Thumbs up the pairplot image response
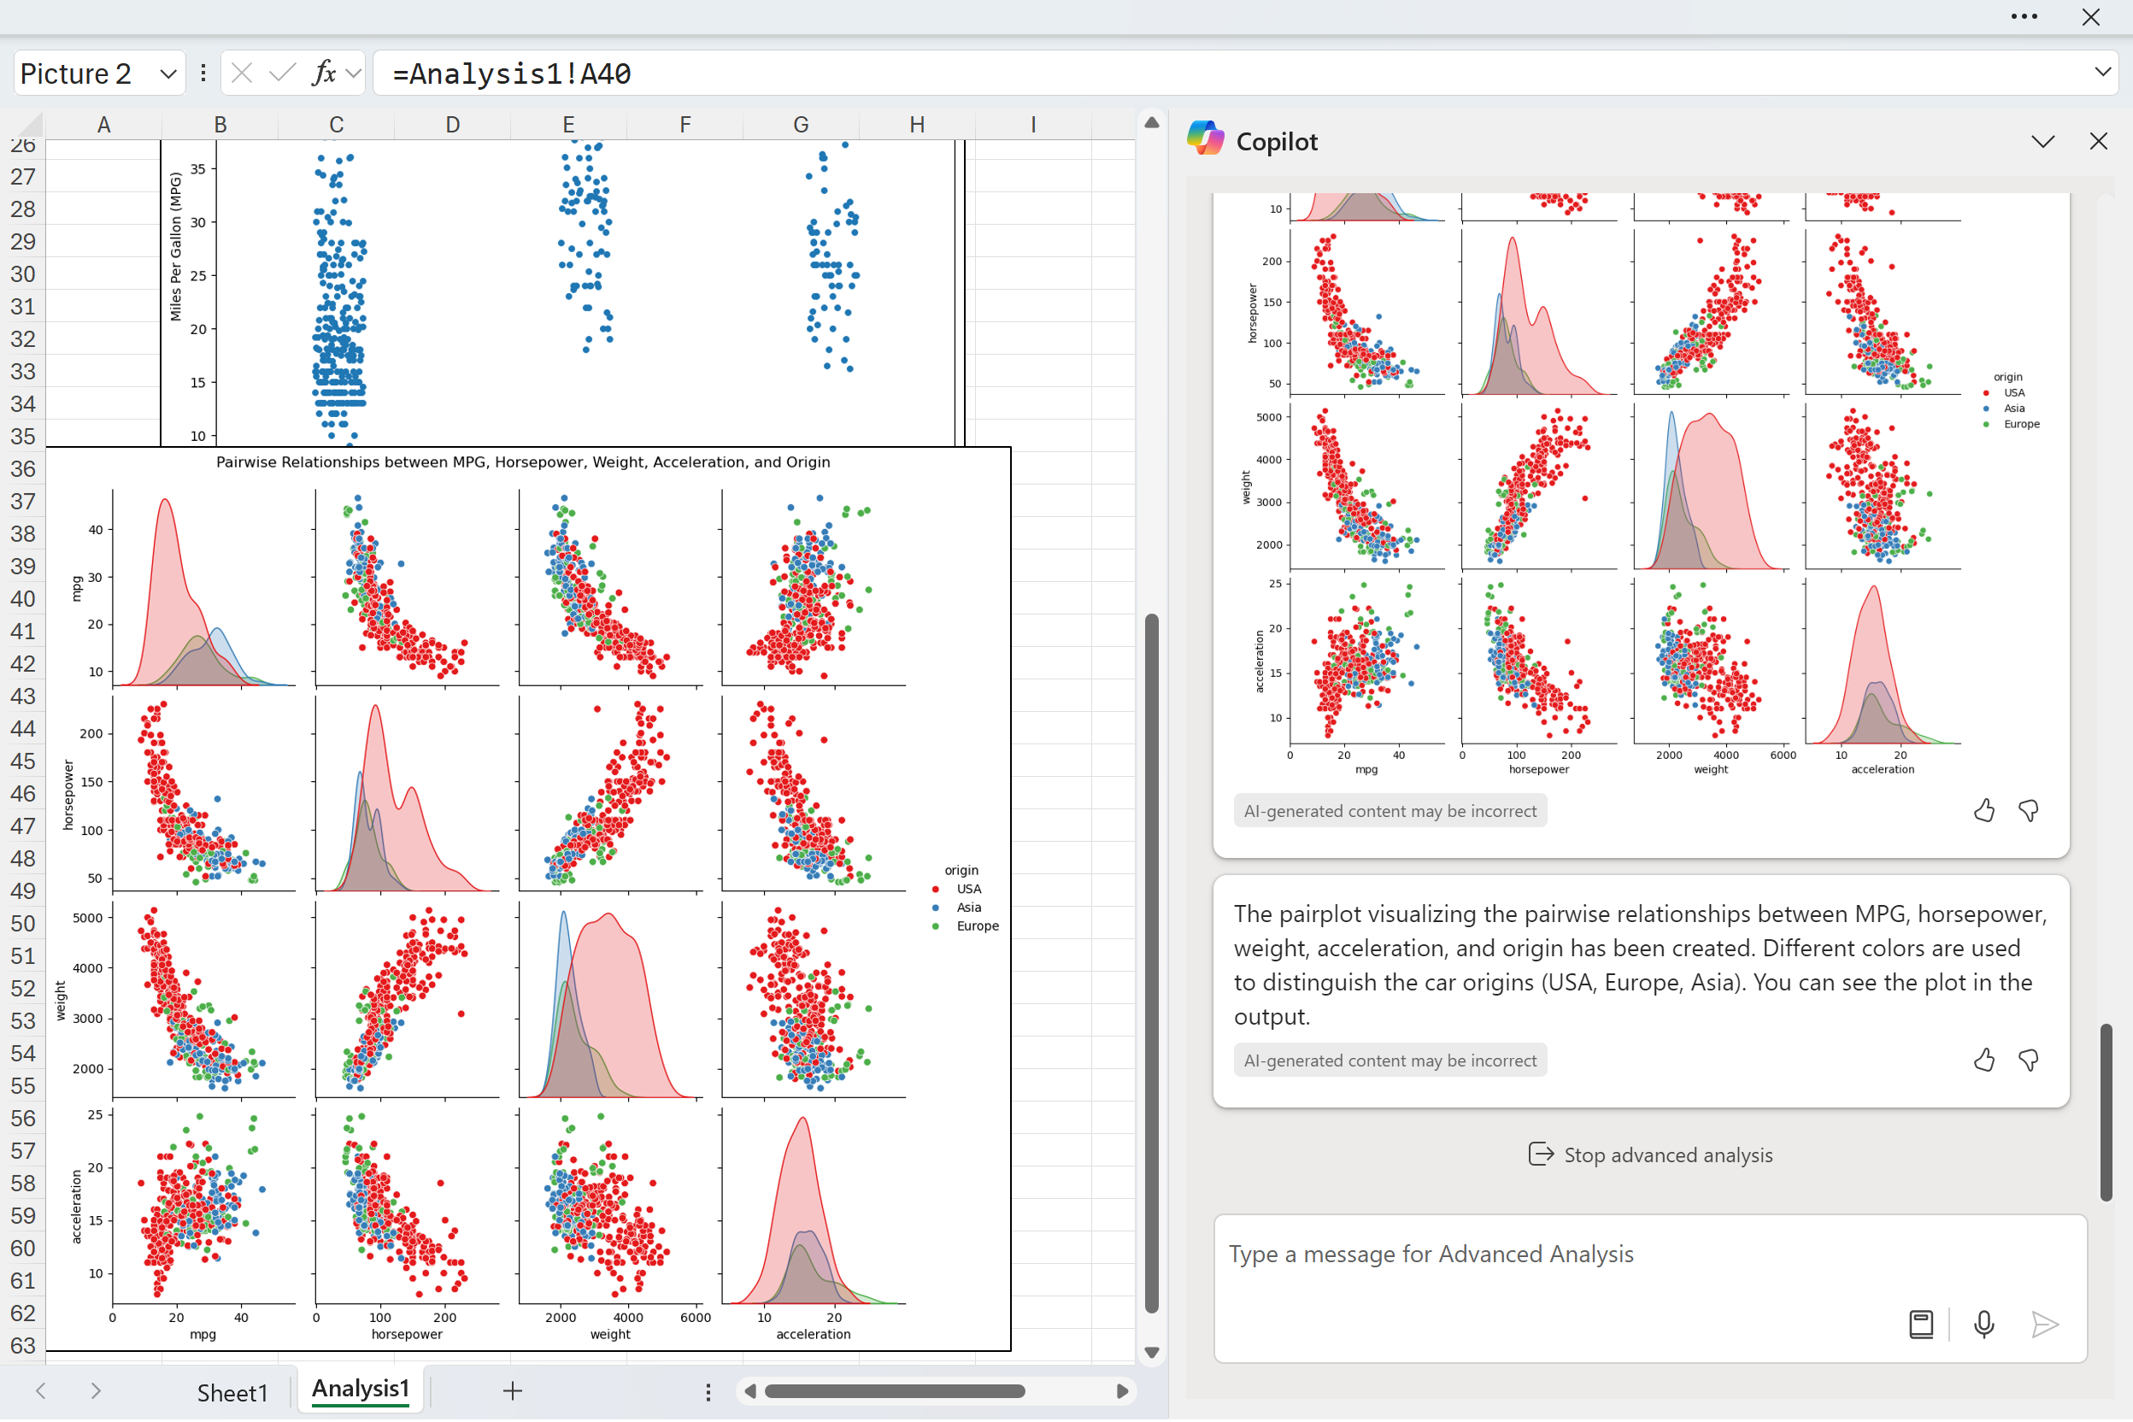 tap(1983, 811)
